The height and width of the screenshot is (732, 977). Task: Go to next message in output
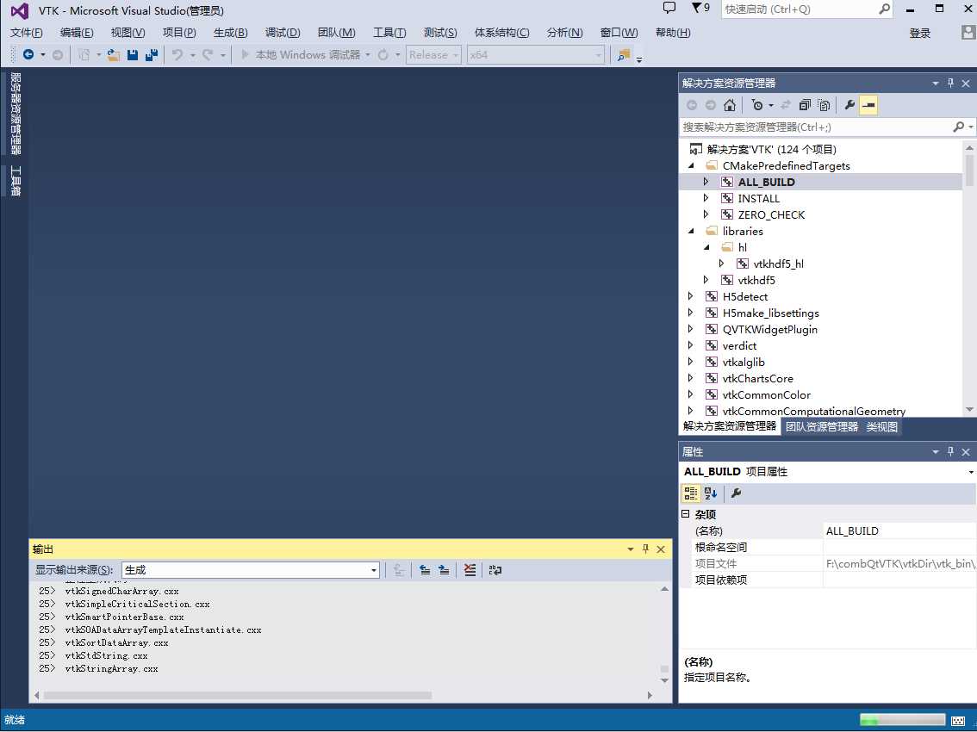[444, 570]
